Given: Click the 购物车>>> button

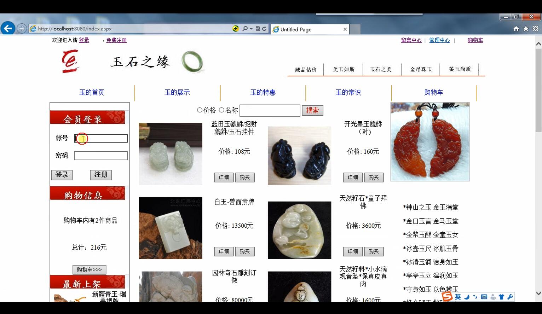Looking at the screenshot, I should 90,270.
